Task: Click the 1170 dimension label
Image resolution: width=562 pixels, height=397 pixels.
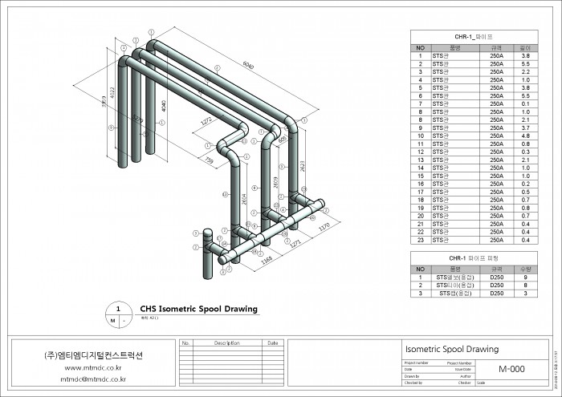Action: 324,228
